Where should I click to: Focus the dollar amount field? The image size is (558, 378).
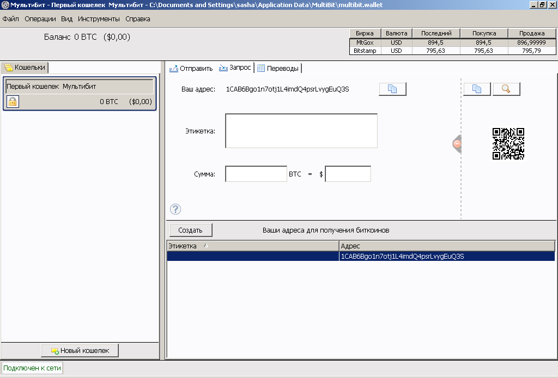[x=348, y=174]
